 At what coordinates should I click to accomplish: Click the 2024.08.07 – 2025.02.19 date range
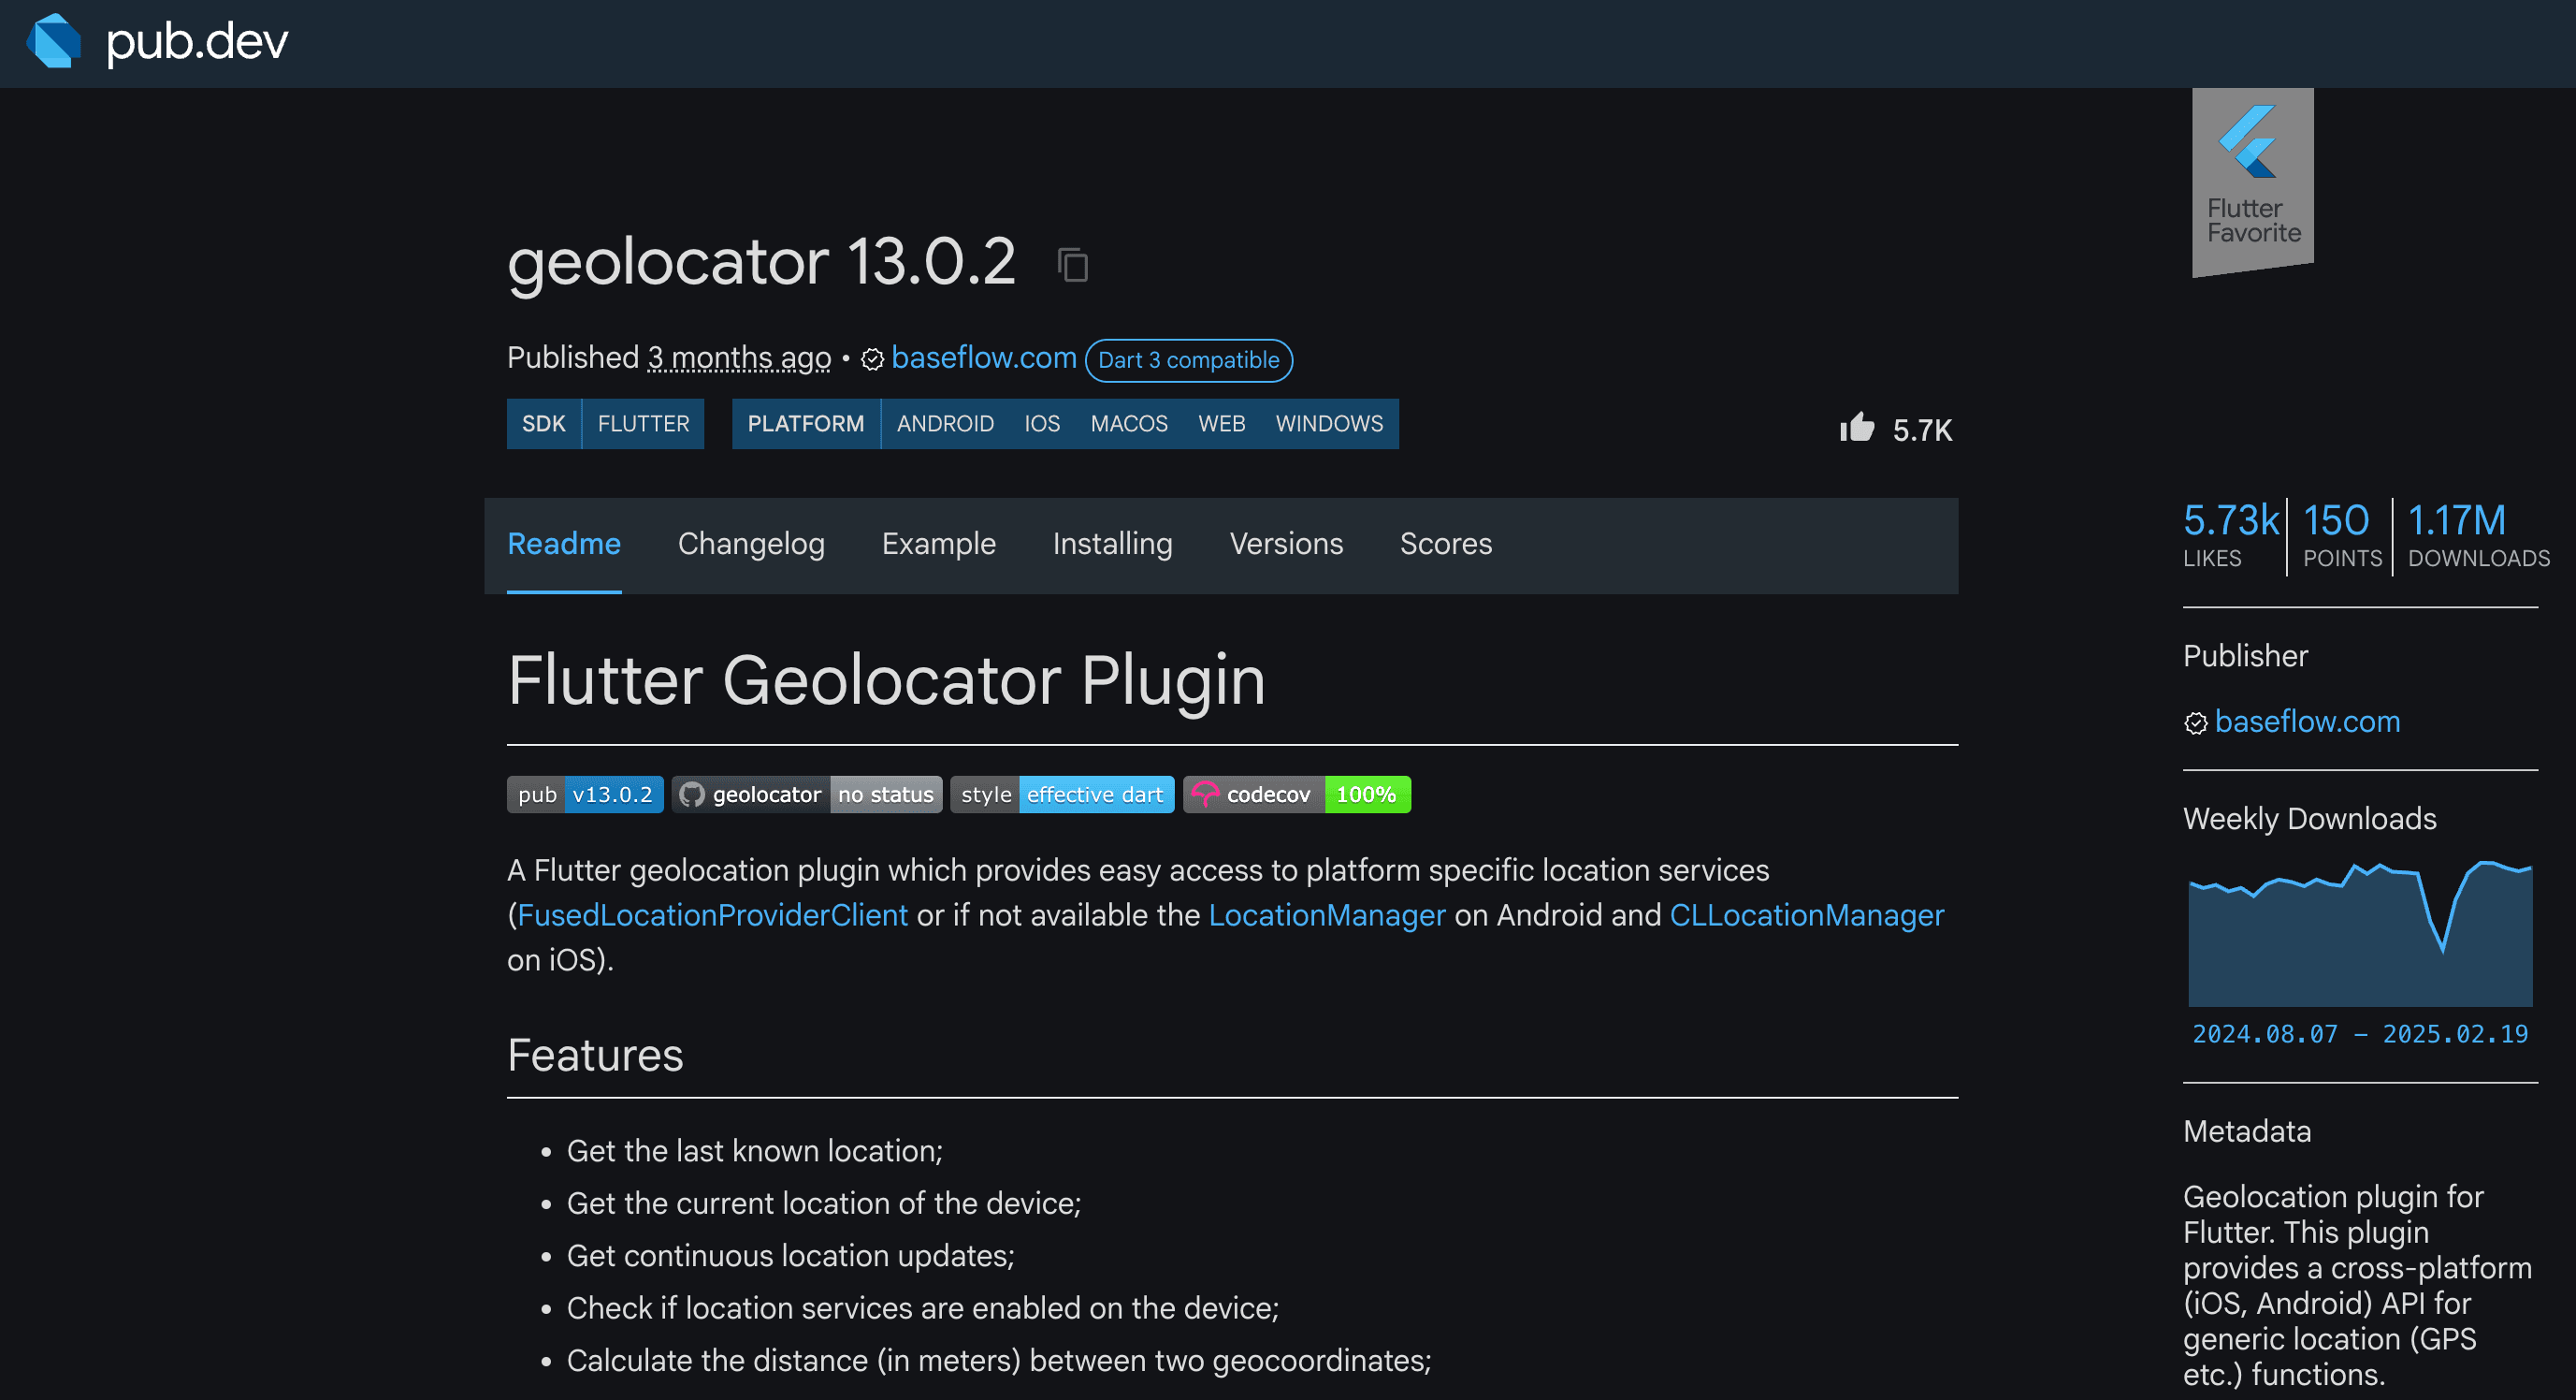coord(2360,1034)
